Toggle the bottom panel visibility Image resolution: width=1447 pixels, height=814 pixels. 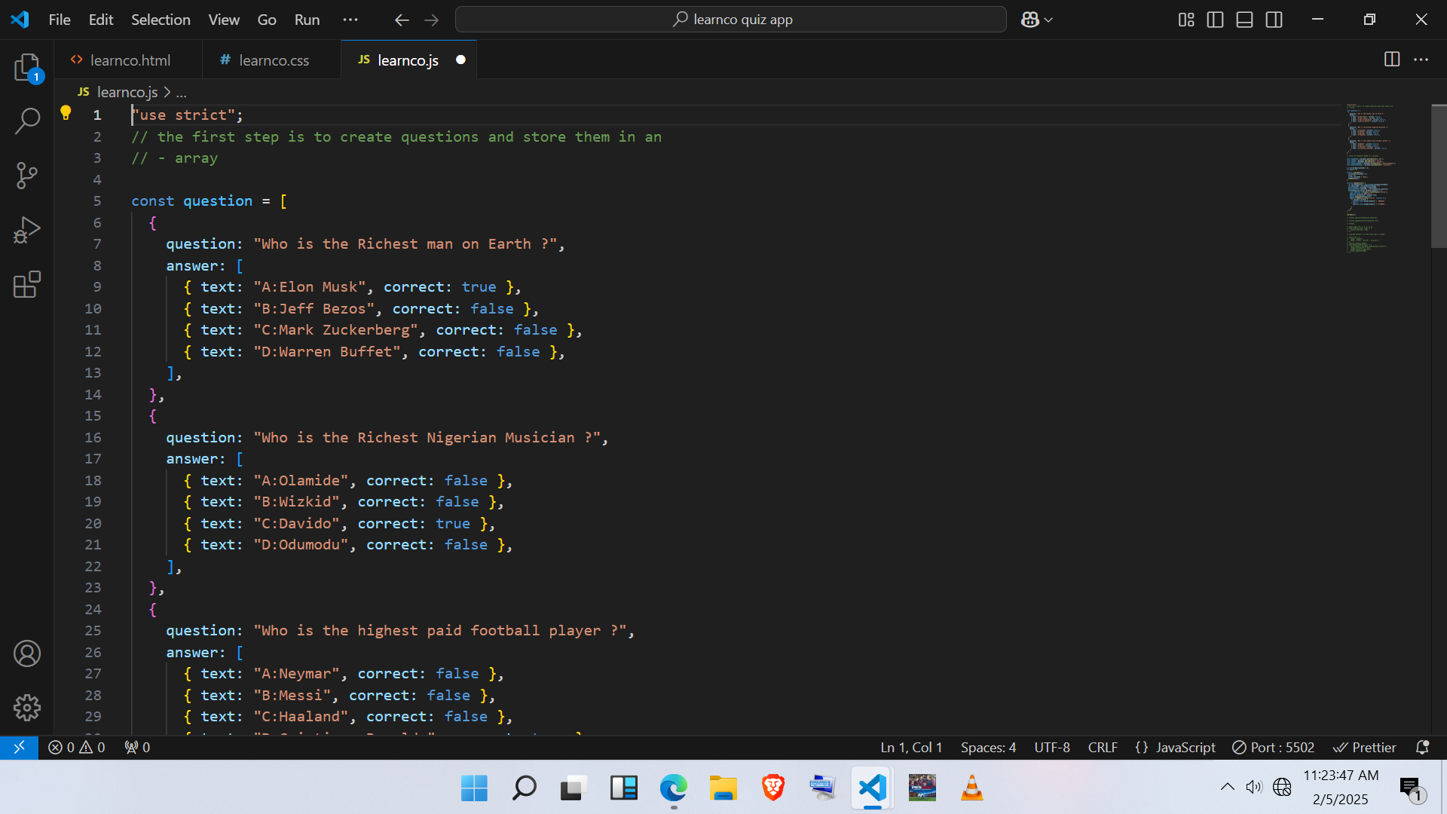click(x=1244, y=20)
